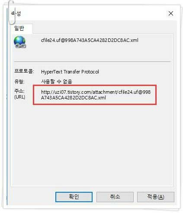
Task: Click the empty panel area below the URL
Action: pos(92,144)
